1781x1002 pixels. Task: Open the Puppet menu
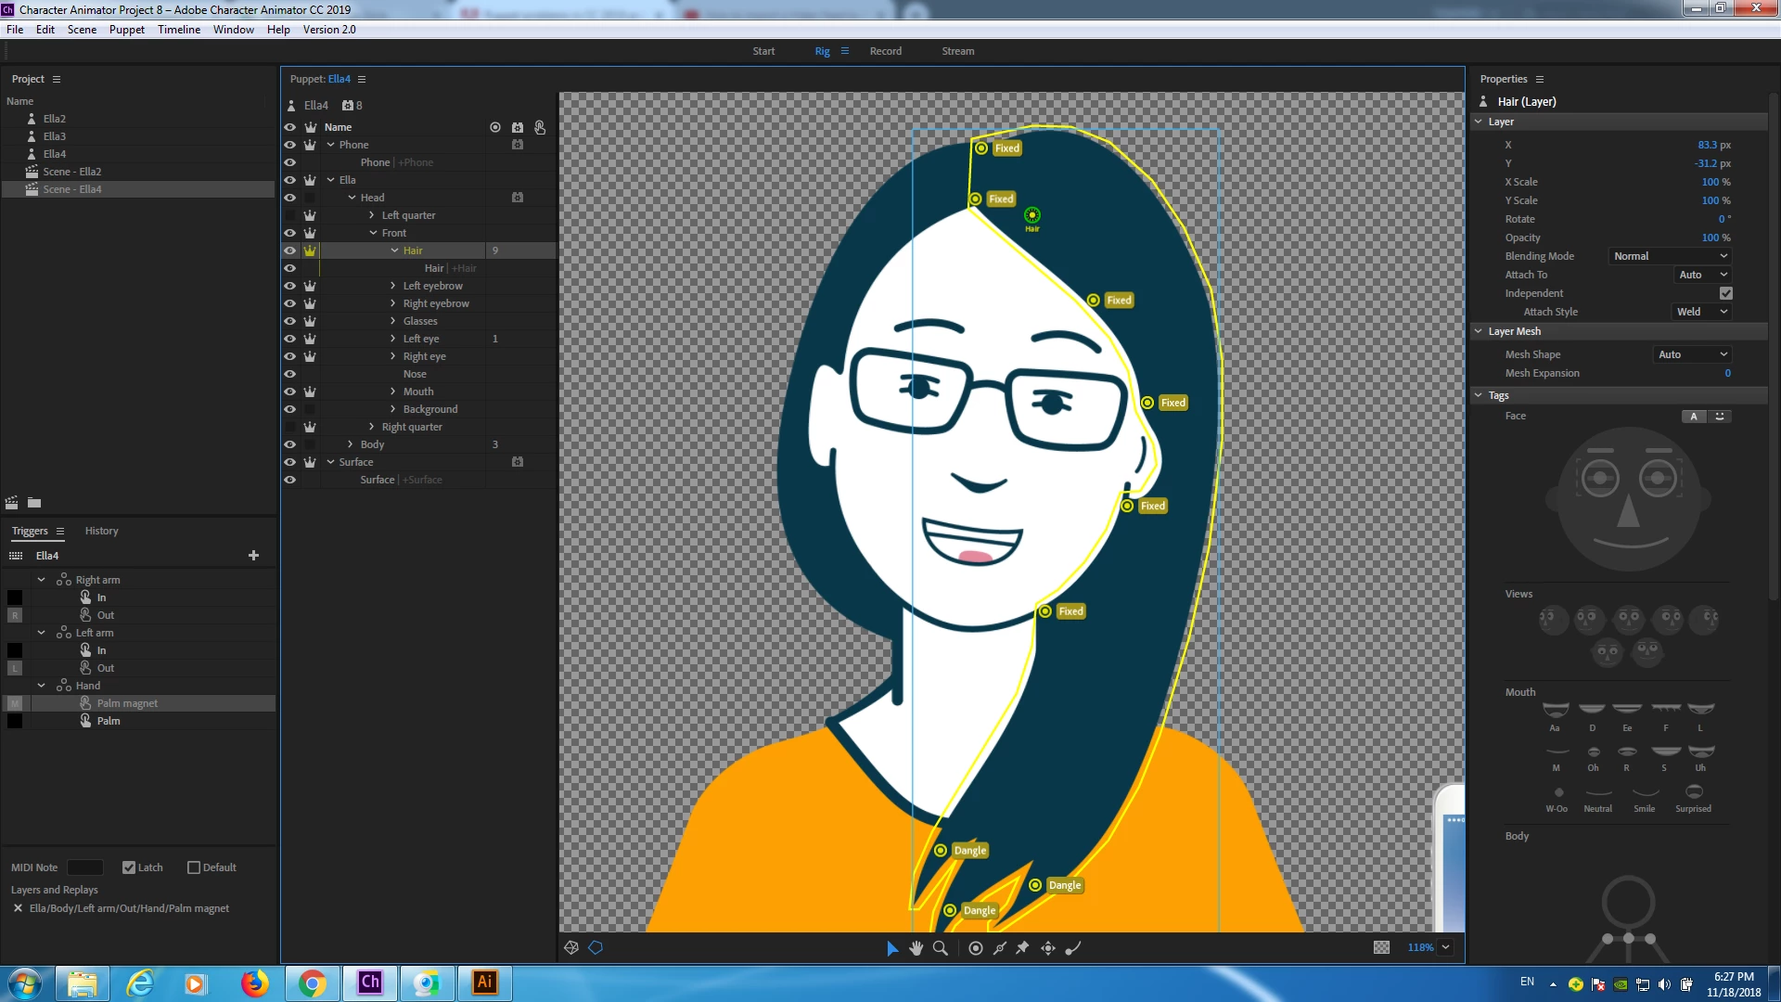pos(126,29)
